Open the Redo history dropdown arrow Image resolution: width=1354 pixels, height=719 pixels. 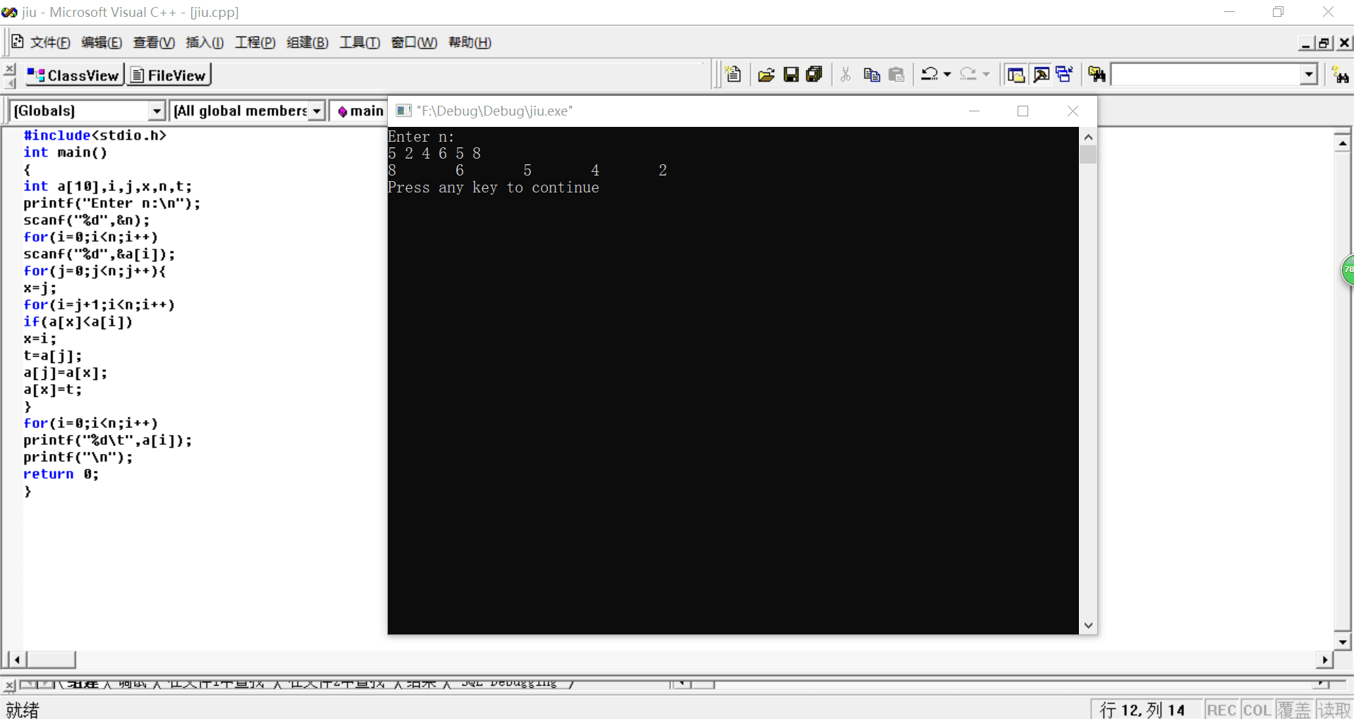[x=986, y=74]
